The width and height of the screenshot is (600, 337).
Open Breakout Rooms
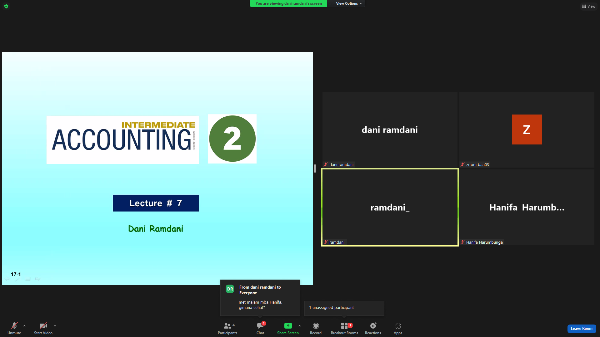point(344,328)
